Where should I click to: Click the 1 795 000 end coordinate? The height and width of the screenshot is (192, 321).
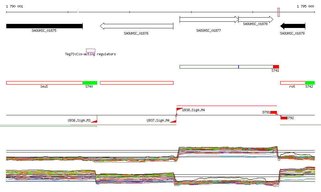305,6
